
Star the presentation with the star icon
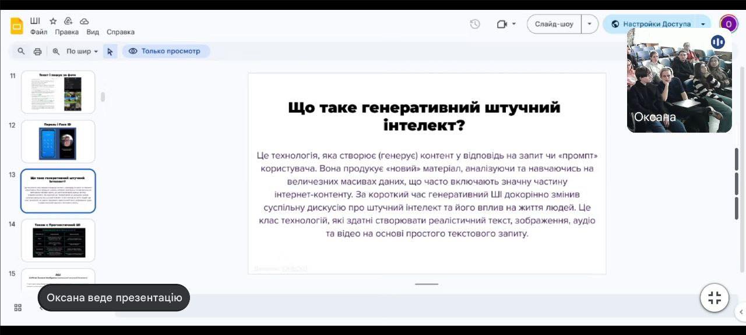(53, 21)
